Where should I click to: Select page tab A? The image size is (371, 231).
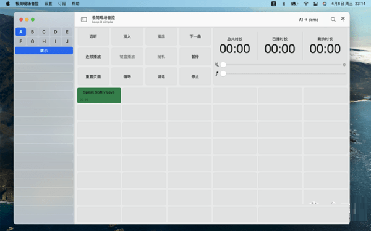click(21, 32)
